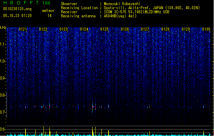Click the 0127 time marker
The width and height of the screenshot is (214, 136).
point(145,29)
